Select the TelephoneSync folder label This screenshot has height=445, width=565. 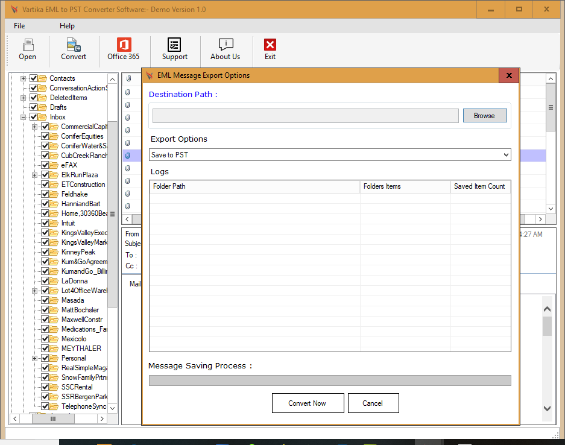(84, 406)
